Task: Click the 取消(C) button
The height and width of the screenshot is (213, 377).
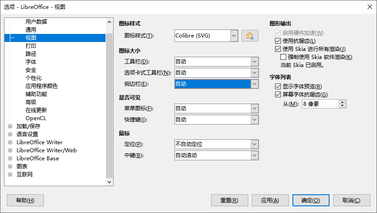Action: tap(352, 200)
